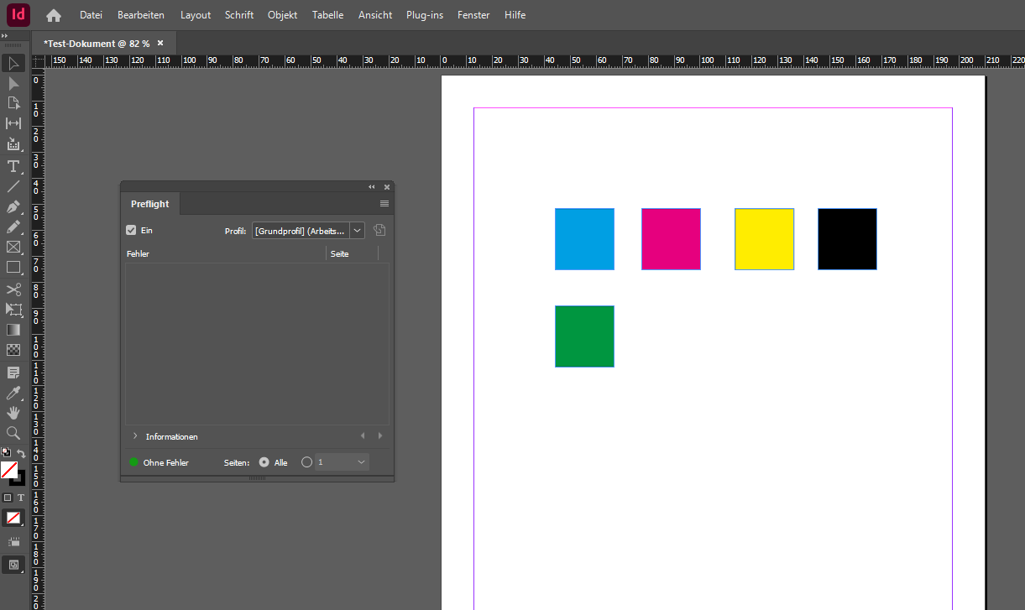Open the Profil dropdown
Screen dimensions: 1025x610
click(358, 231)
